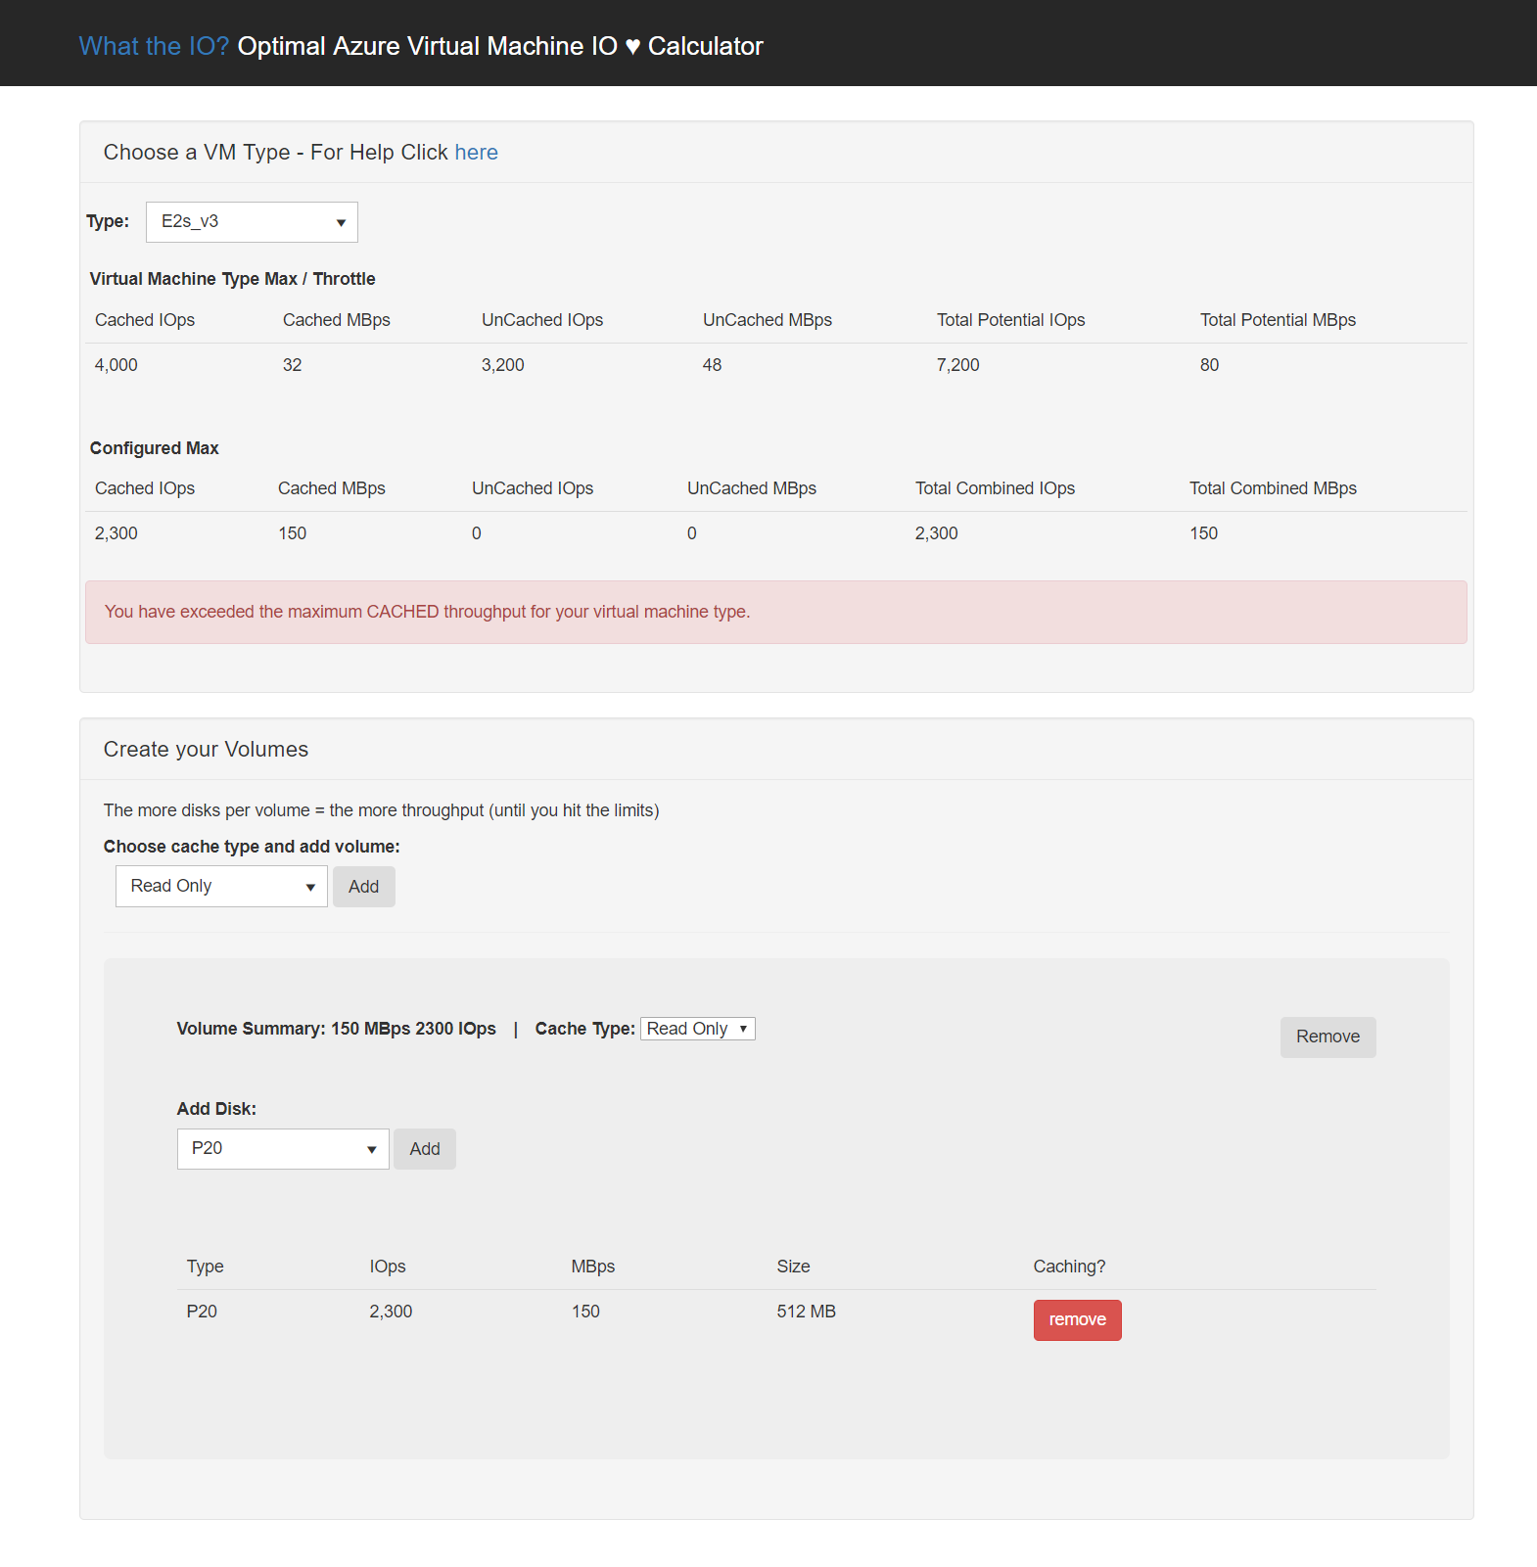
Task: Open the volume Cache Type dropdown
Action: [x=697, y=1029]
